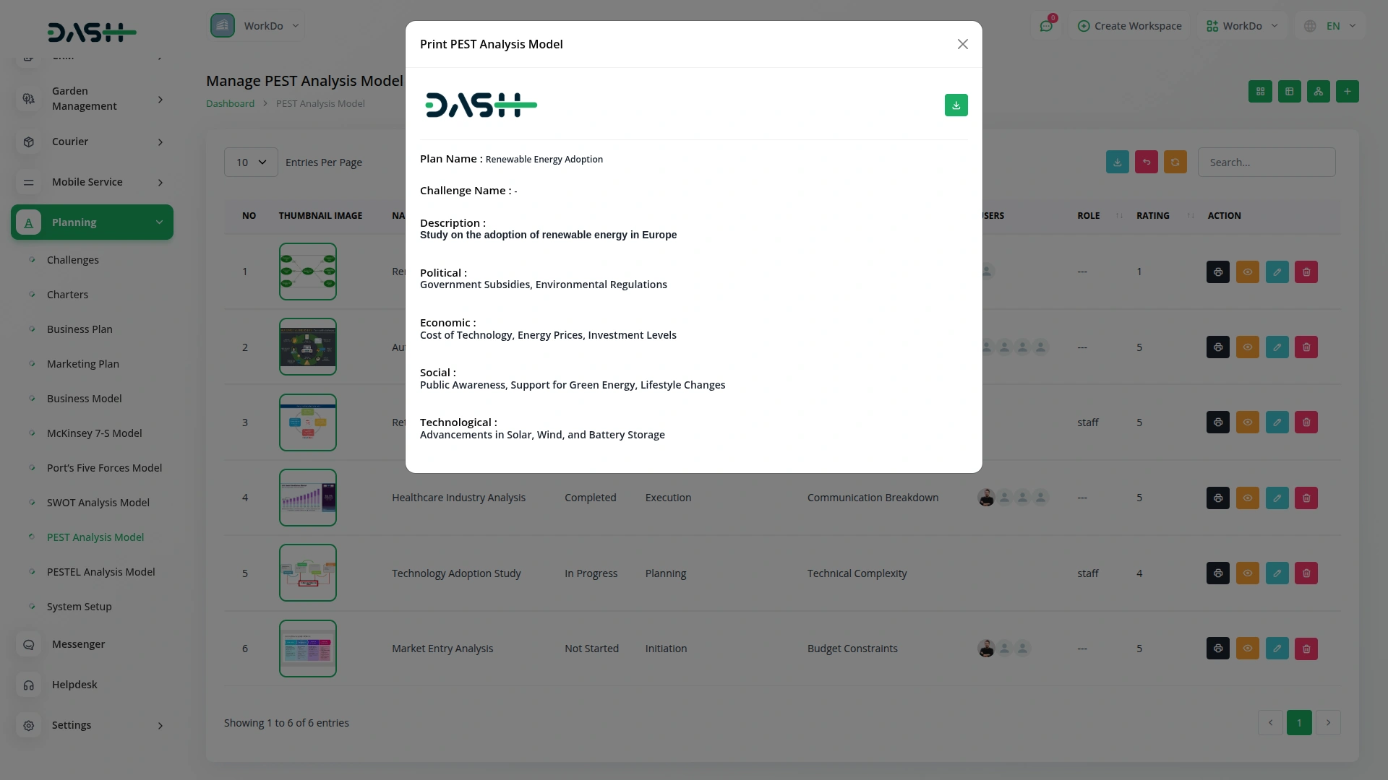Image resolution: width=1388 pixels, height=780 pixels.
Task: Delete the Market Entry Analysis row
Action: pyautogui.click(x=1306, y=649)
